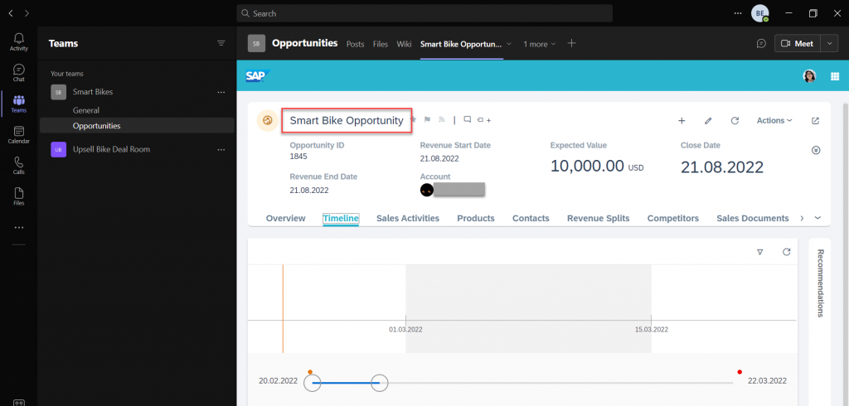Filter the timeline entries
The height and width of the screenshot is (406, 849).
[x=760, y=252]
